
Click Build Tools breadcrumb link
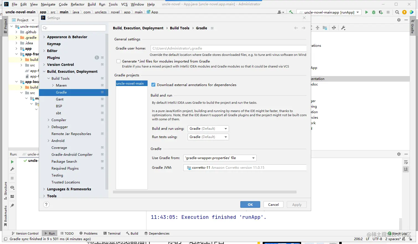tap(180, 28)
